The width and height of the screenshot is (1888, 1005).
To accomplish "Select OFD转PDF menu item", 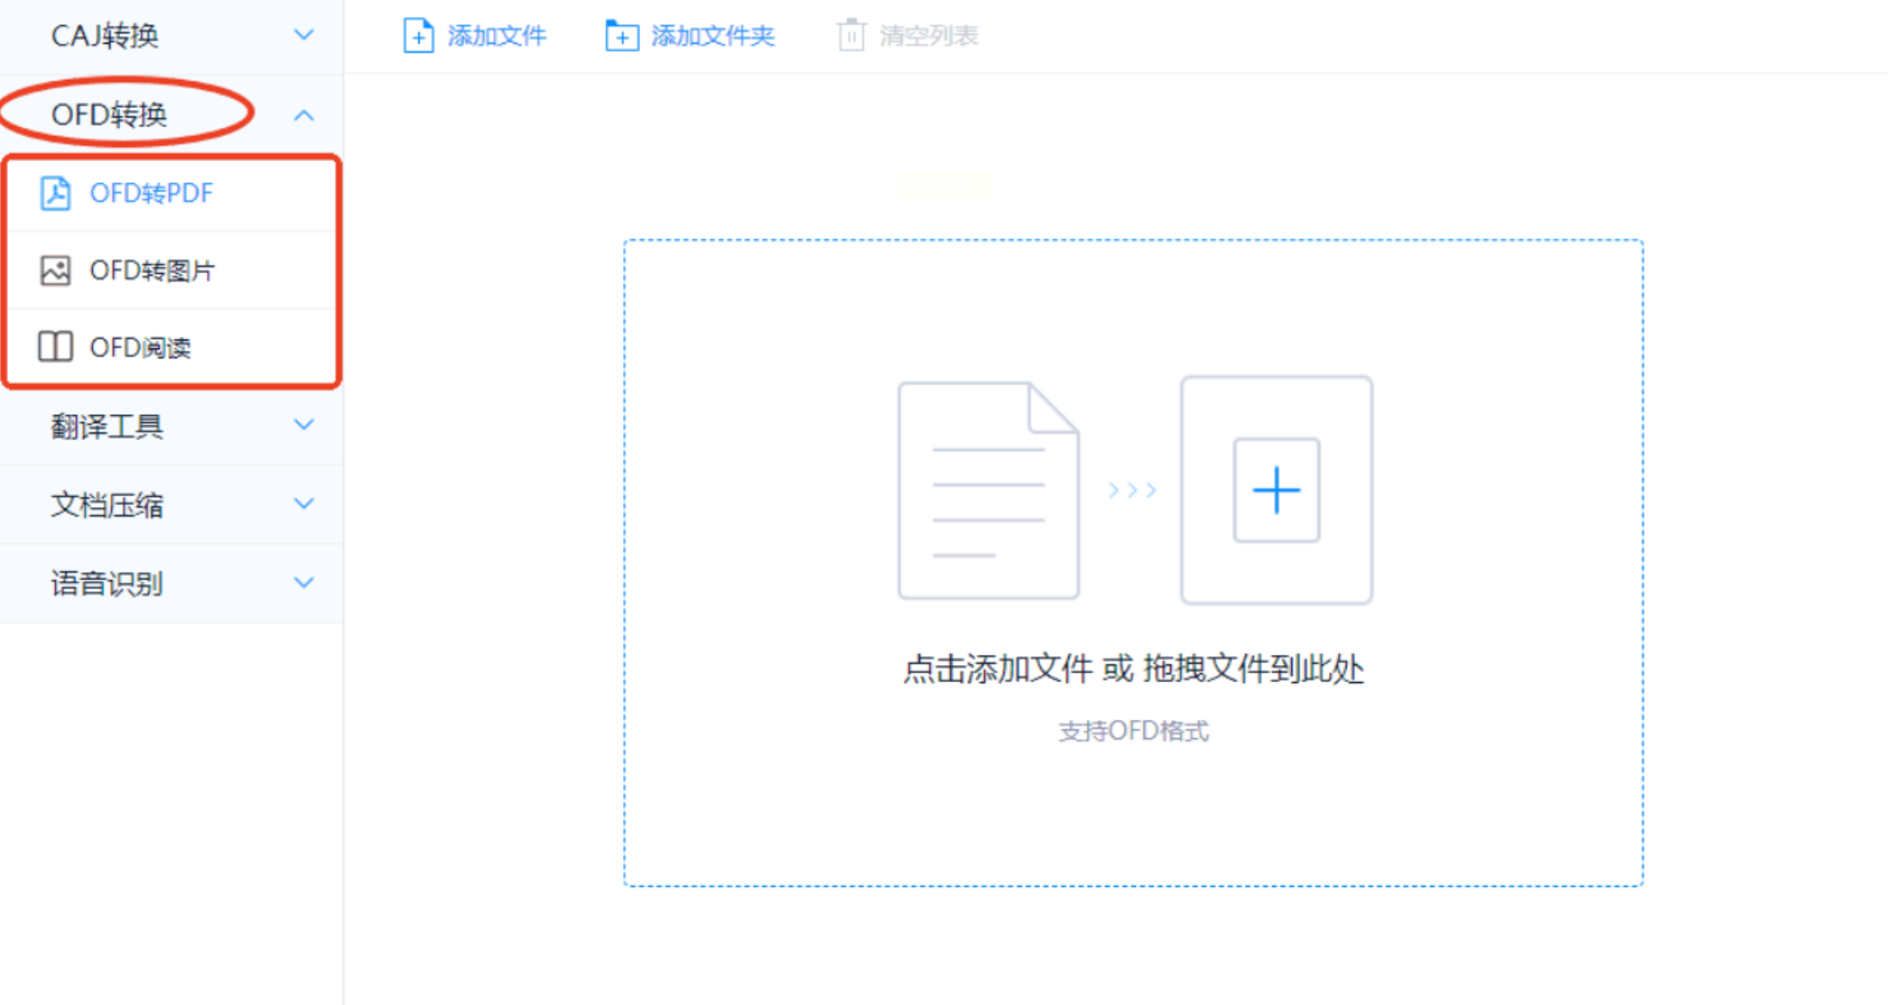I will coord(151,193).
